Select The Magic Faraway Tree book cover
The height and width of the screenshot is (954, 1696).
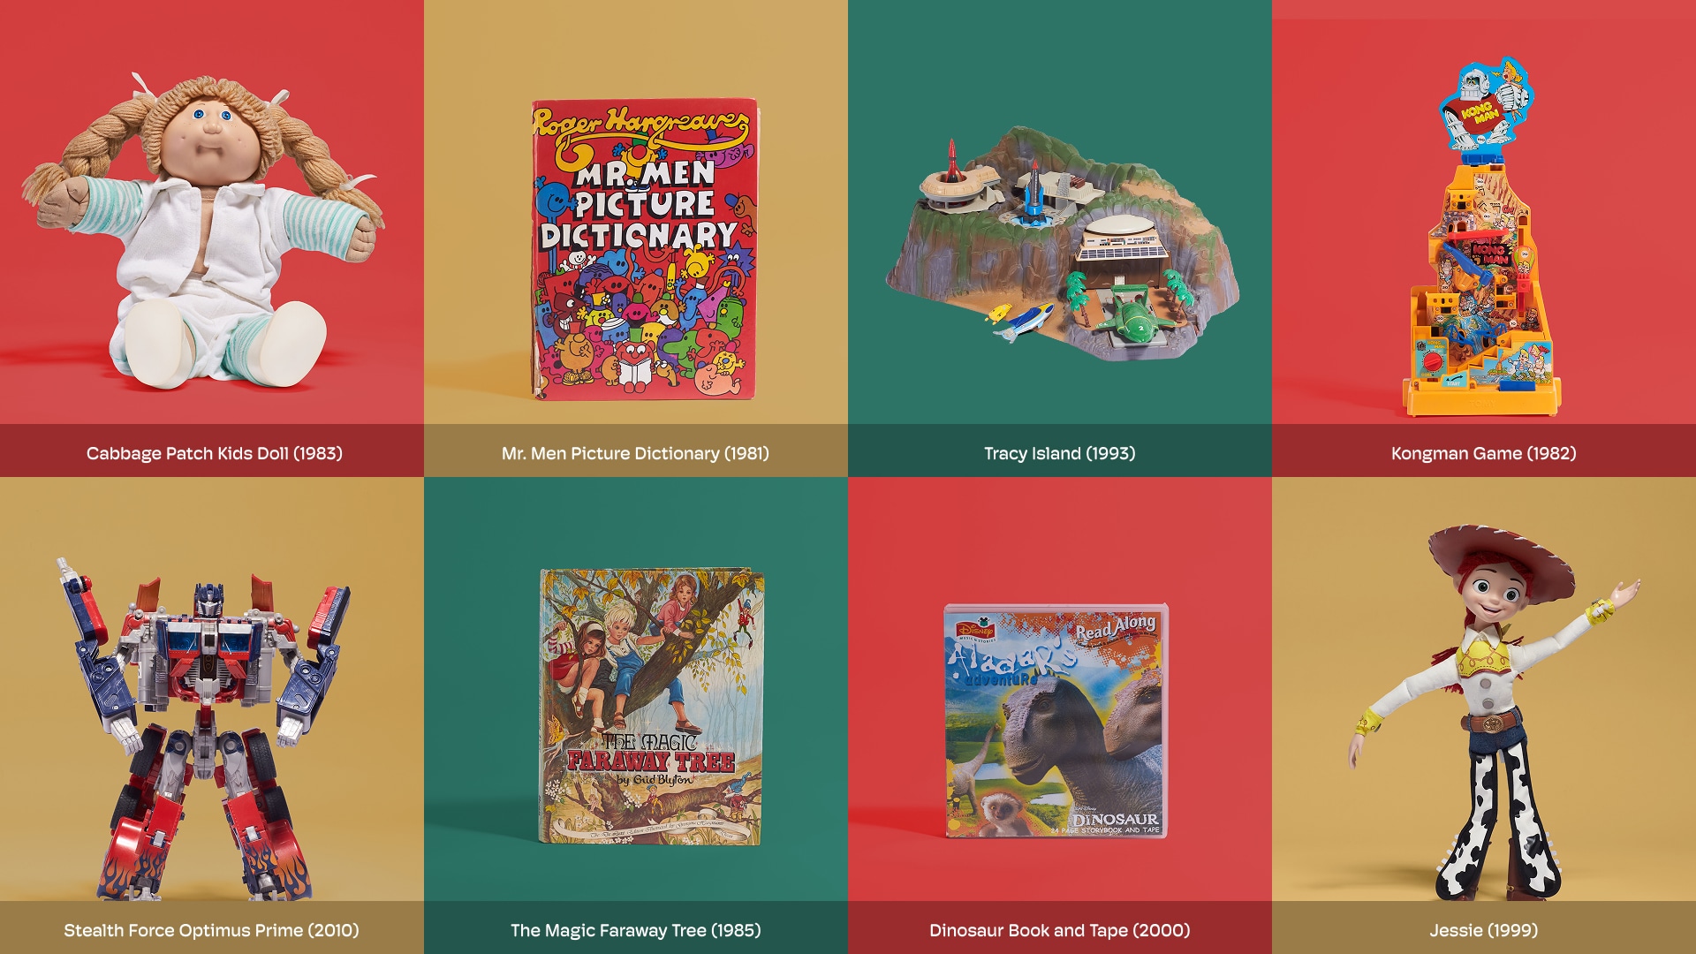tap(651, 707)
